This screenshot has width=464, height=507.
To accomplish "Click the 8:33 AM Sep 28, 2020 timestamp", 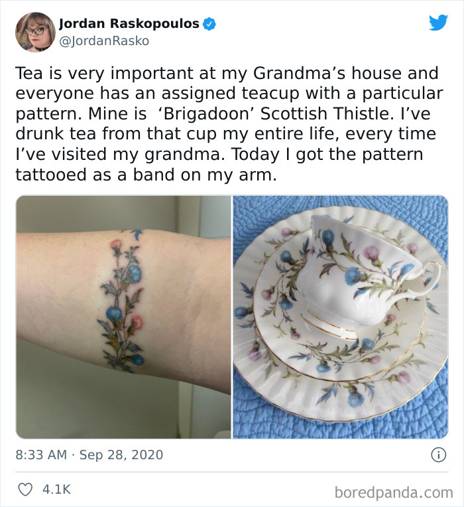I will click(x=89, y=455).
